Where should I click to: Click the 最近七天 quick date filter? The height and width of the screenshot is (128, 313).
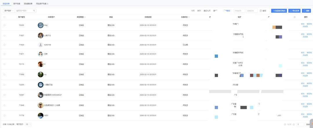207,11
